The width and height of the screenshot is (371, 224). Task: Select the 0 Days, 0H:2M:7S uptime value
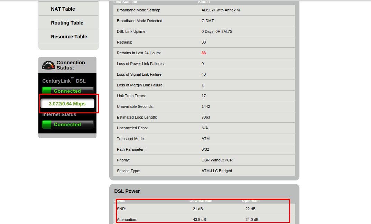point(217,31)
